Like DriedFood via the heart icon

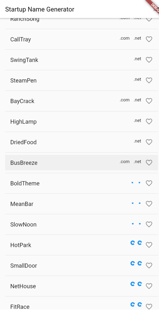click(x=149, y=142)
